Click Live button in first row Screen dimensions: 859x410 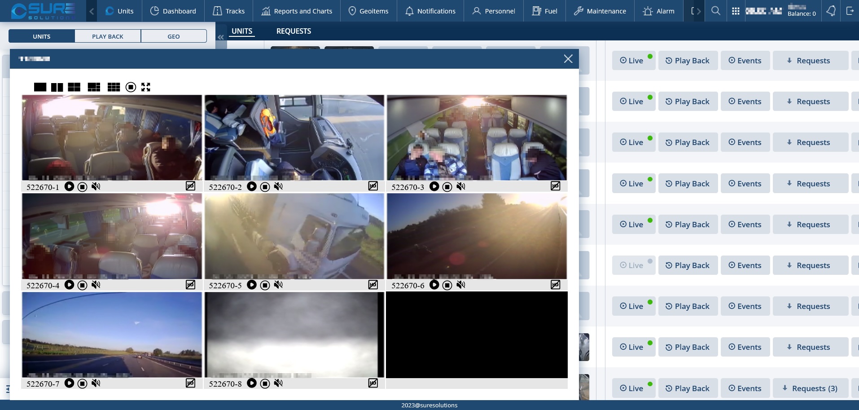(634, 61)
